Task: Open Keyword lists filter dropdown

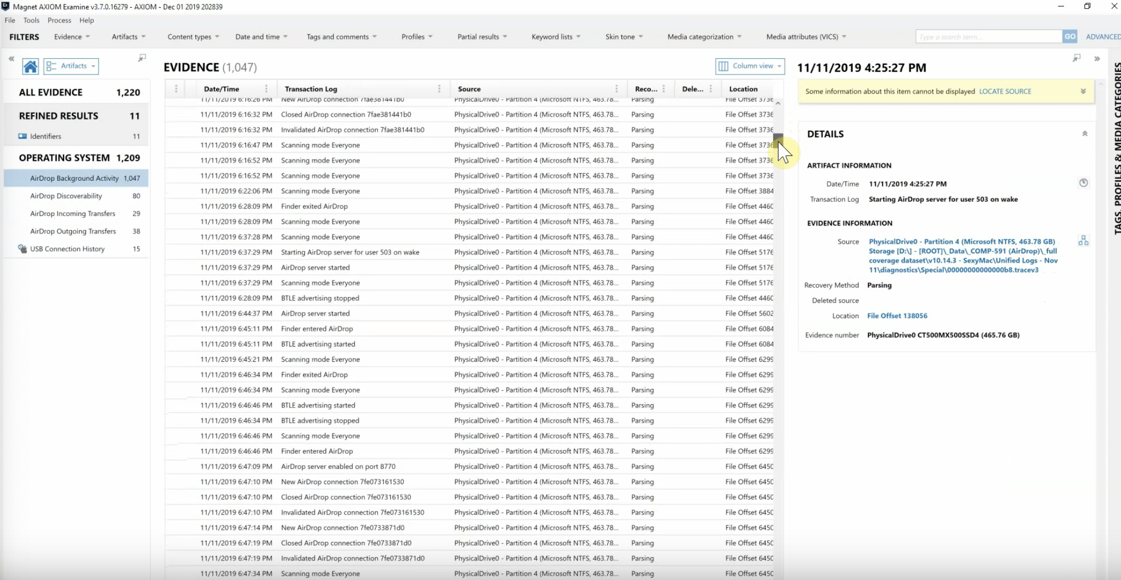Action: [556, 37]
